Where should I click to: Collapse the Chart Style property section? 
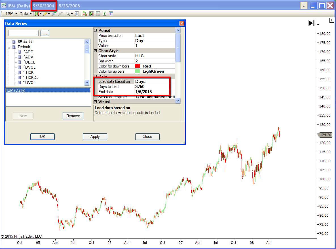click(x=96, y=51)
